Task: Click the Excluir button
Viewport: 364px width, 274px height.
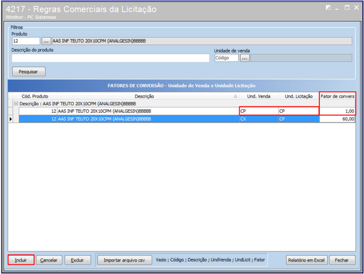Action: (x=77, y=260)
